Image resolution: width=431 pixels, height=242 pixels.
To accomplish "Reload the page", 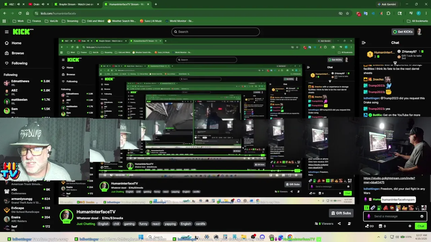I will point(20,13).
